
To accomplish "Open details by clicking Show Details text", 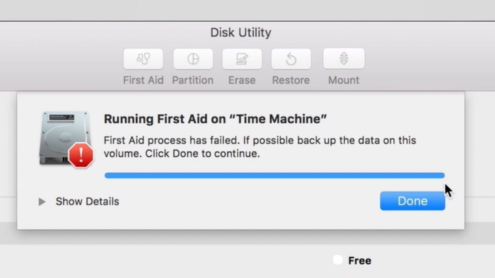I will tap(87, 201).
